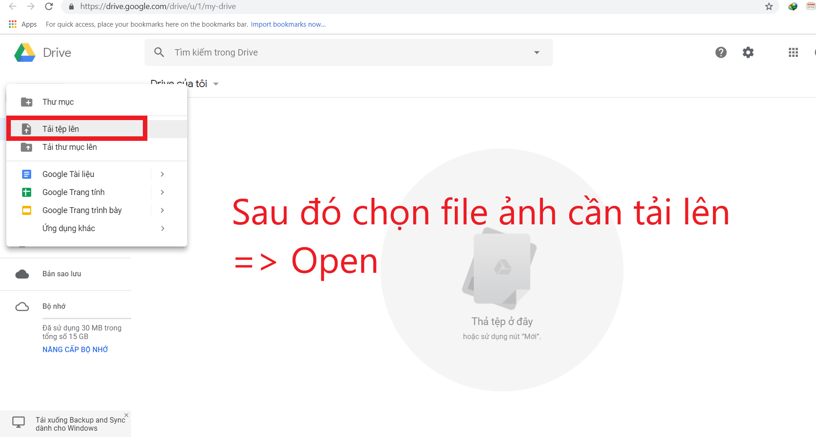
Task: Expand the search options dropdown arrow
Action: point(537,52)
